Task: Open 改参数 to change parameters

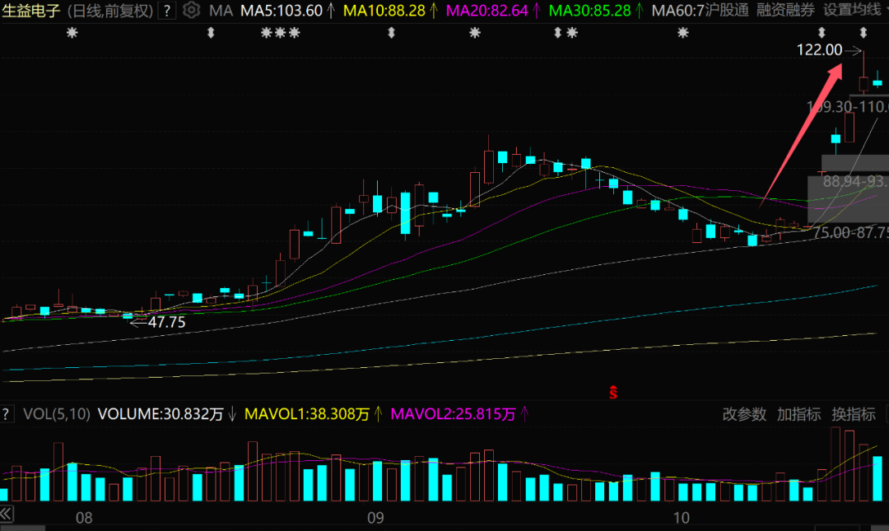Action: point(744,414)
